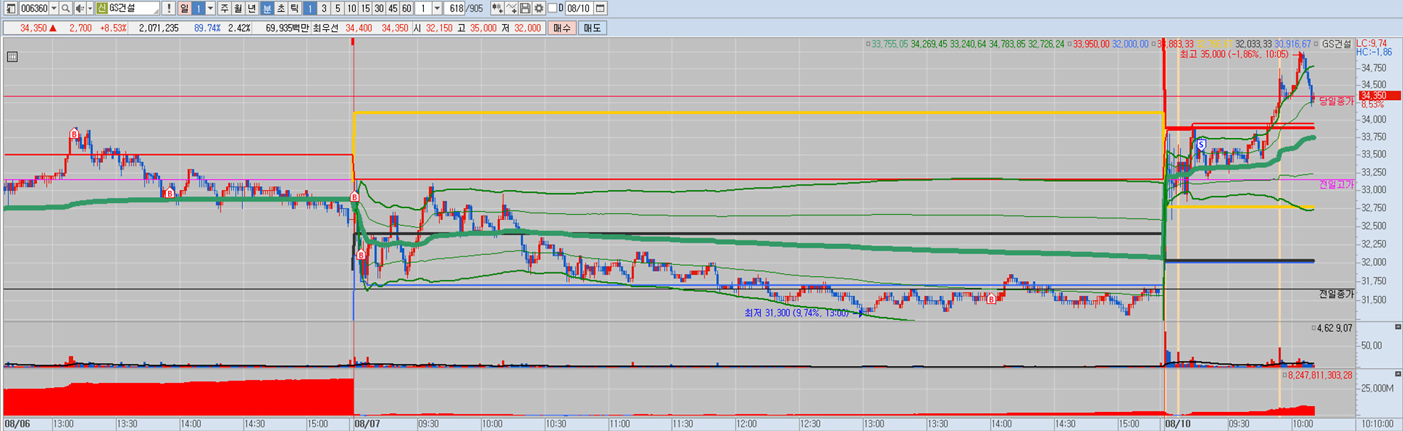Click the B marker near 13:05 on 08/06
Image resolution: width=1403 pixels, height=431 pixels.
click(75, 134)
